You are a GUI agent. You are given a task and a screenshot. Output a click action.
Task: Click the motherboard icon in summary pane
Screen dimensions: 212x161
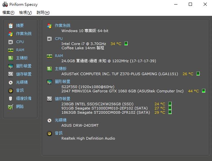point(49,69)
